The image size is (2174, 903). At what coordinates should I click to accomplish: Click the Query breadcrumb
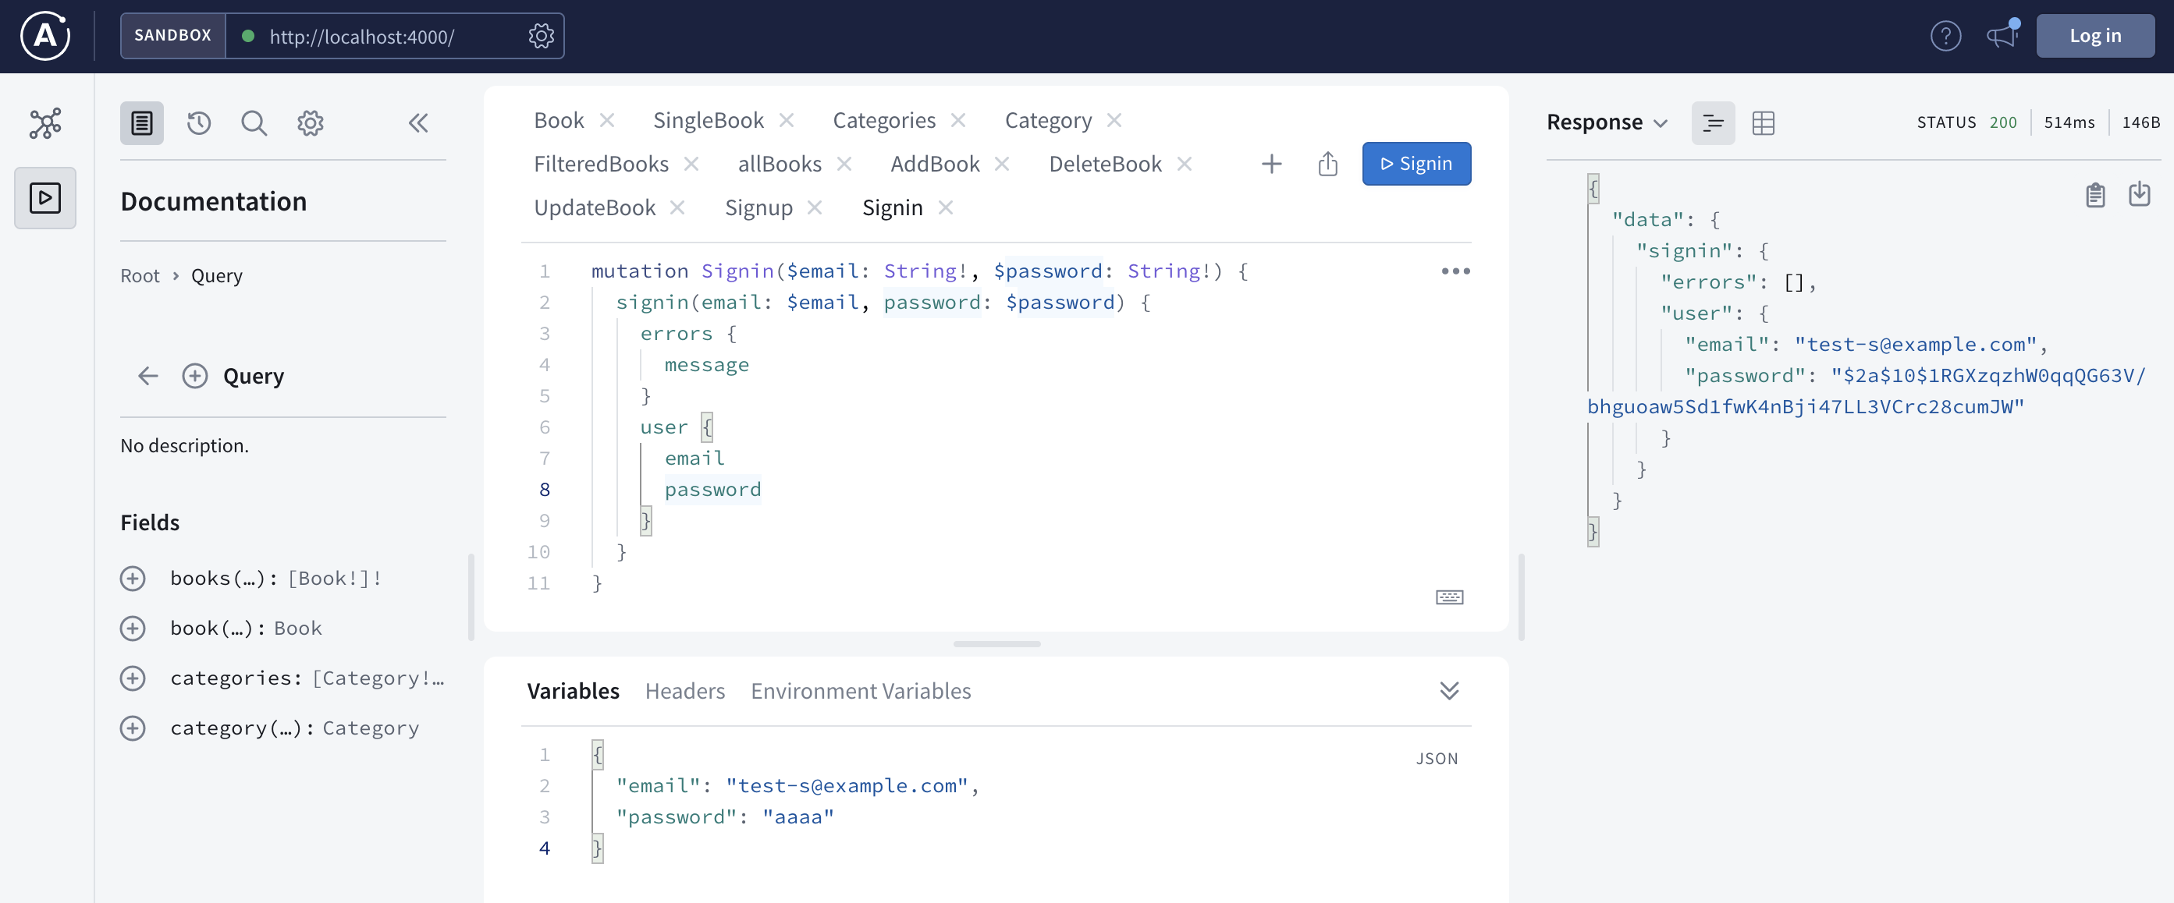[x=216, y=276]
